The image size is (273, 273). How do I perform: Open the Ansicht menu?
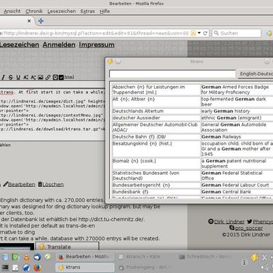(12, 11)
